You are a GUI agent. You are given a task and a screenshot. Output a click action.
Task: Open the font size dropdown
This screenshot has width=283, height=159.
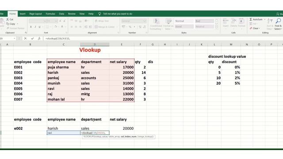(56, 21)
